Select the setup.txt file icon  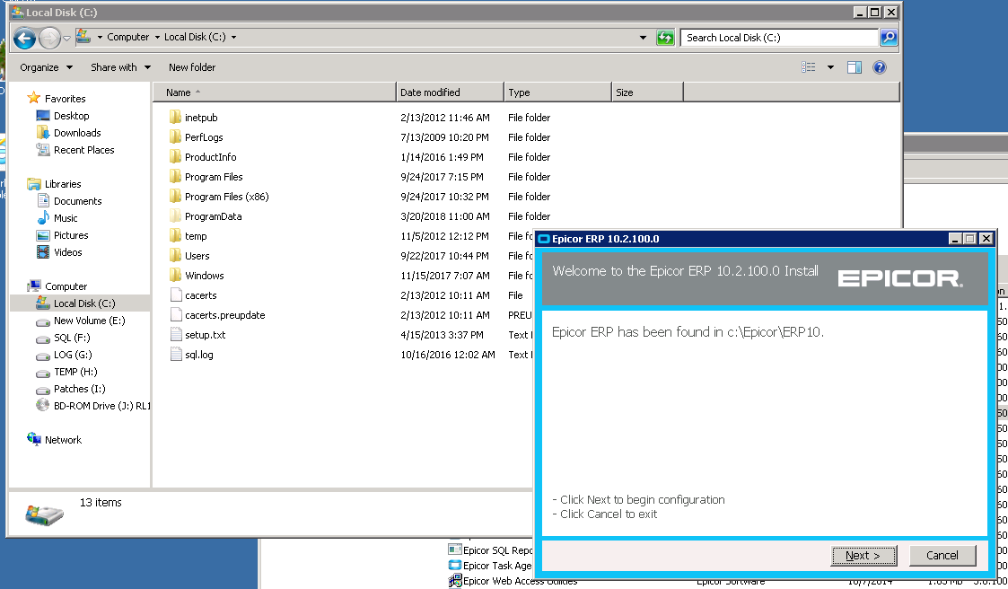[176, 334]
